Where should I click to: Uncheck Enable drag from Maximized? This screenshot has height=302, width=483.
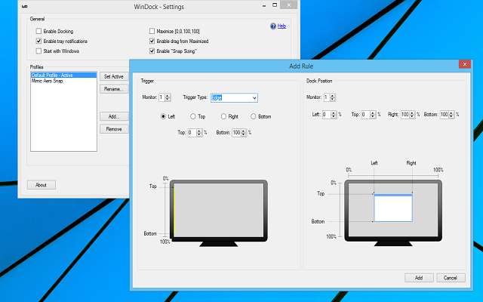(152, 41)
